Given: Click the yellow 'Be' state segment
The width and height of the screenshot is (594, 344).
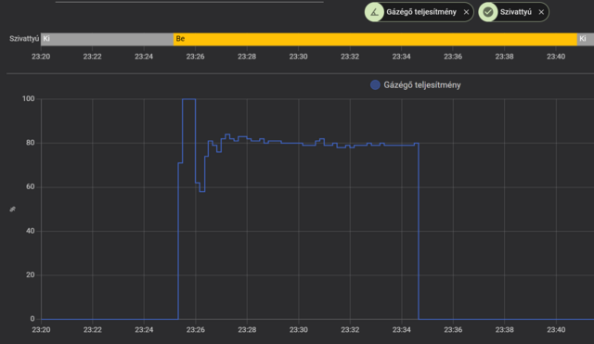Looking at the screenshot, I should pos(375,39).
